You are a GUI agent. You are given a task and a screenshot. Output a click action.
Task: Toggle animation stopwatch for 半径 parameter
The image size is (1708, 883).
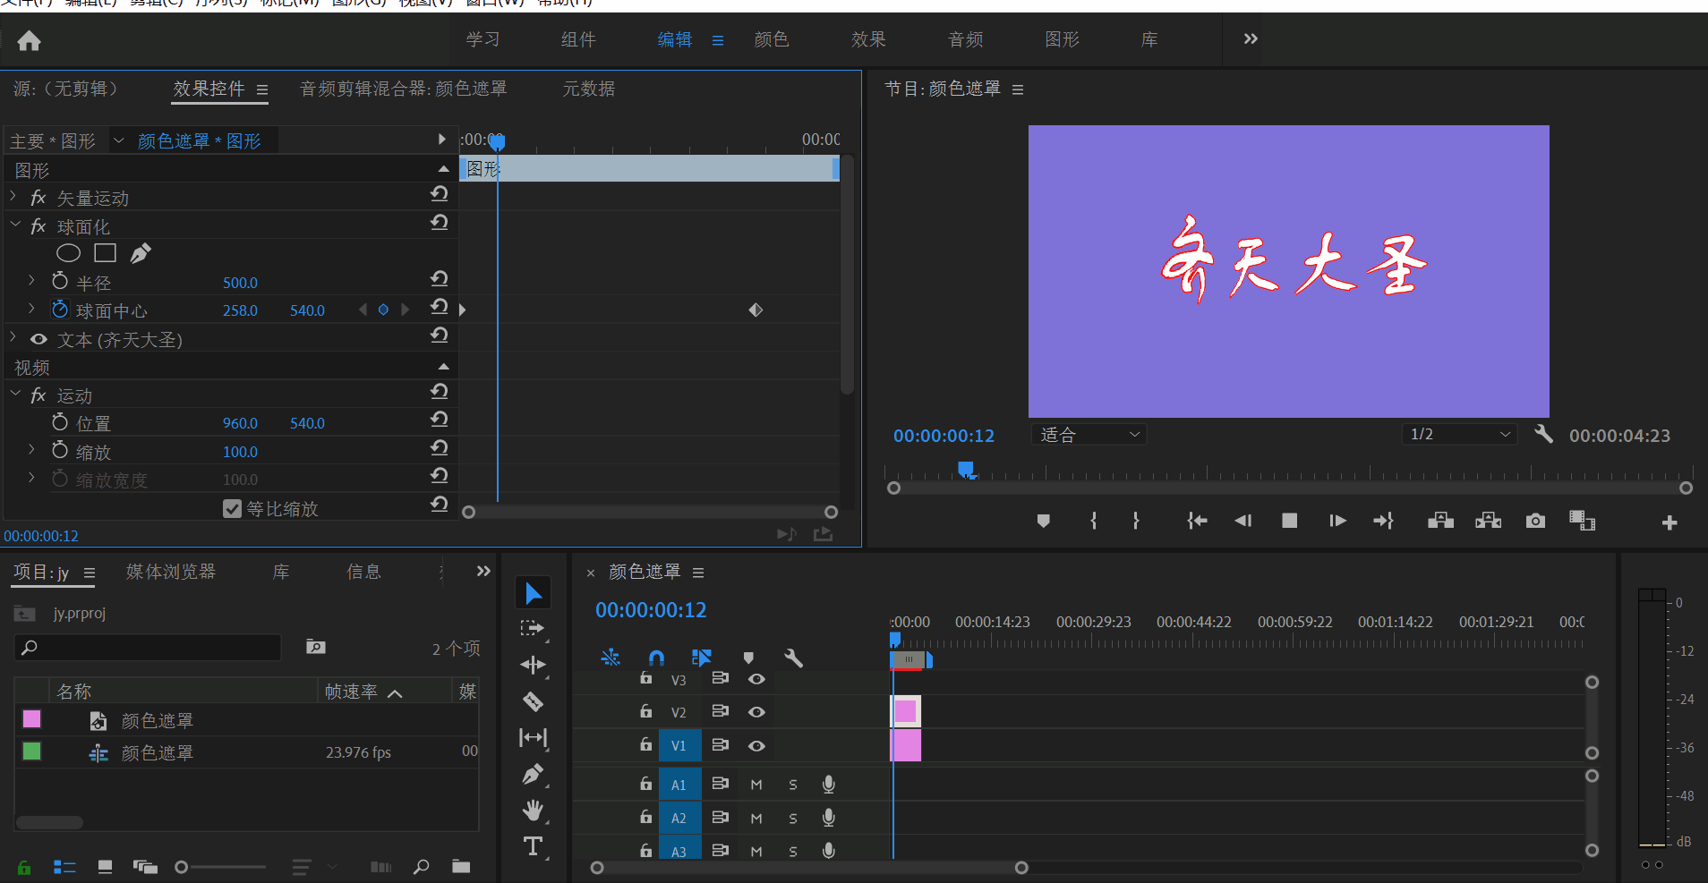(x=59, y=281)
